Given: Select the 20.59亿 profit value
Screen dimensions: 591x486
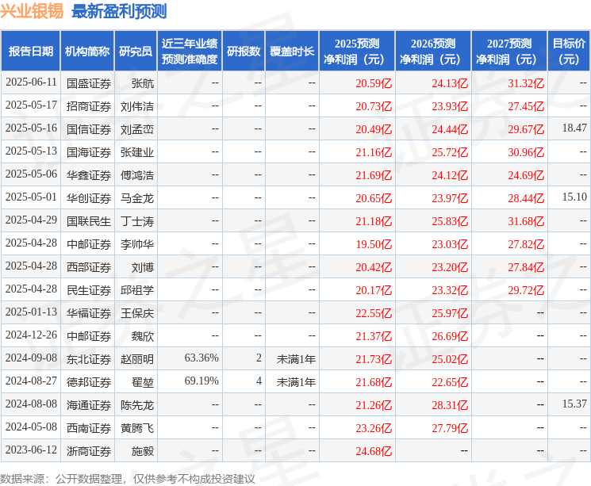Looking at the screenshot, I should 374,83.
